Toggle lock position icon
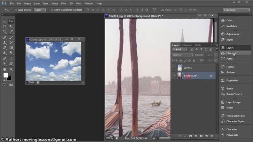 pyautogui.click(x=189, y=60)
